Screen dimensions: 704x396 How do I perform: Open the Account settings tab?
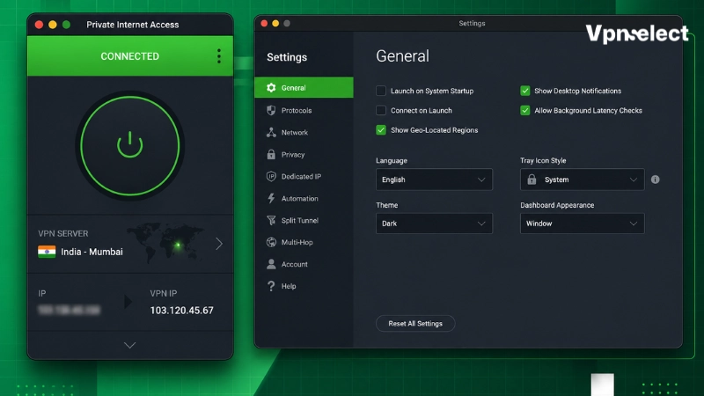click(304, 264)
